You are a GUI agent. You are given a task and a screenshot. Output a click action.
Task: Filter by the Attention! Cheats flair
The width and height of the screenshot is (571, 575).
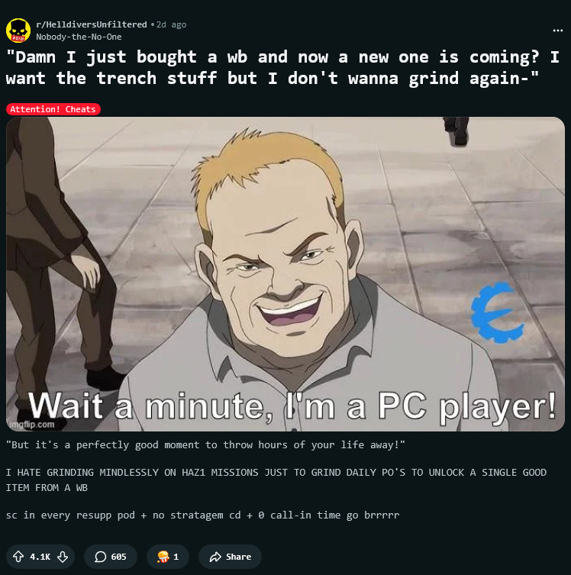coord(53,109)
